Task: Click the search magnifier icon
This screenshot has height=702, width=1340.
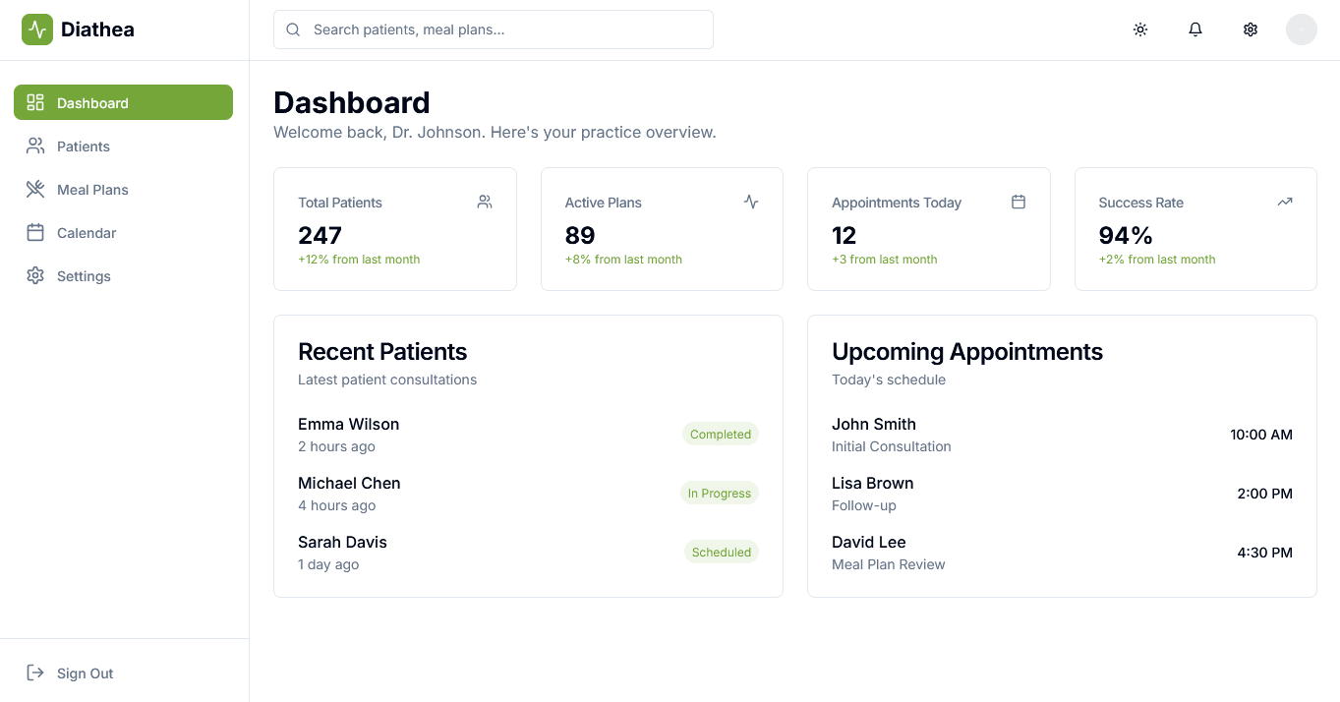Action: 293,29
